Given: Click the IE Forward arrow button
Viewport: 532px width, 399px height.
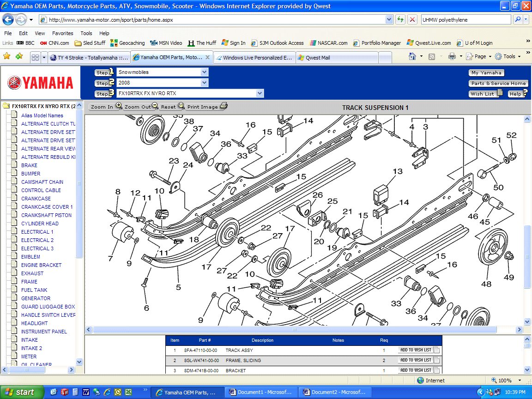Looking at the screenshot, I should pos(21,20).
